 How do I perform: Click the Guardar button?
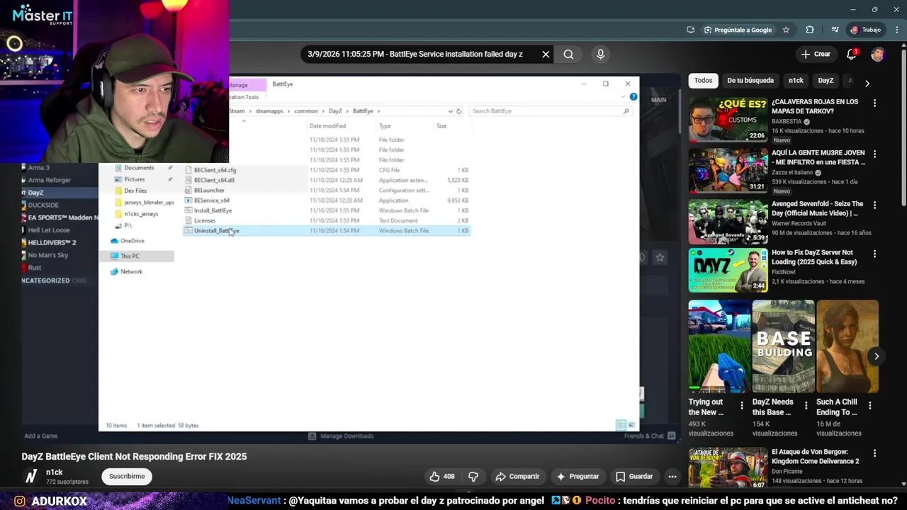pyautogui.click(x=633, y=477)
